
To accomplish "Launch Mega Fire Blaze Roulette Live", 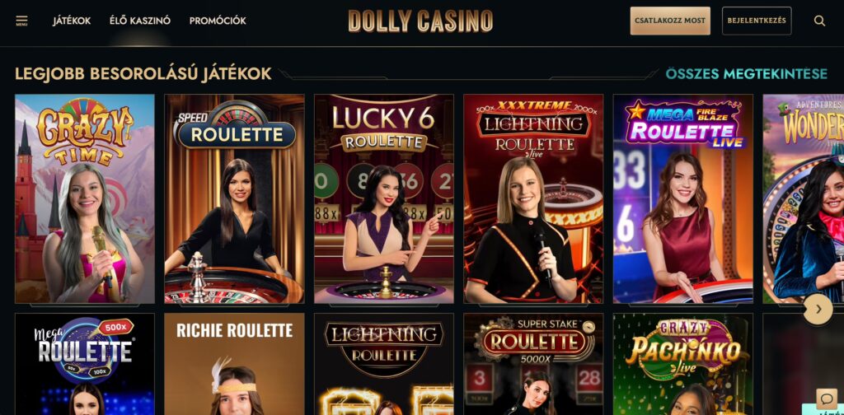I will (x=683, y=199).
